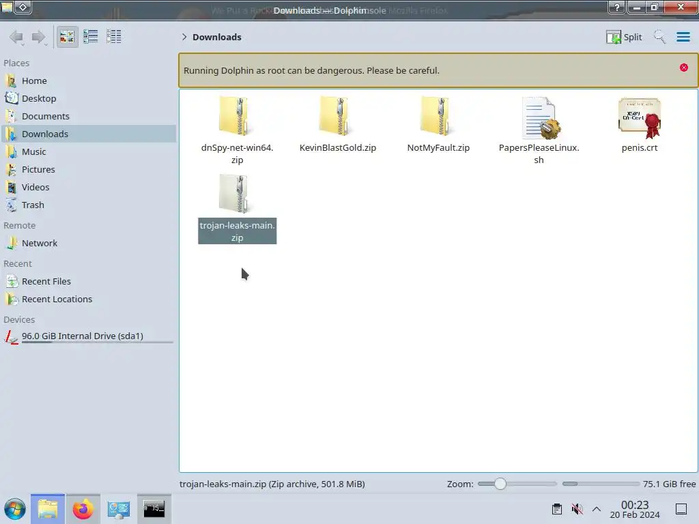The height and width of the screenshot is (524, 699).
Task: Open Recent Locations
Action: [88, 300]
